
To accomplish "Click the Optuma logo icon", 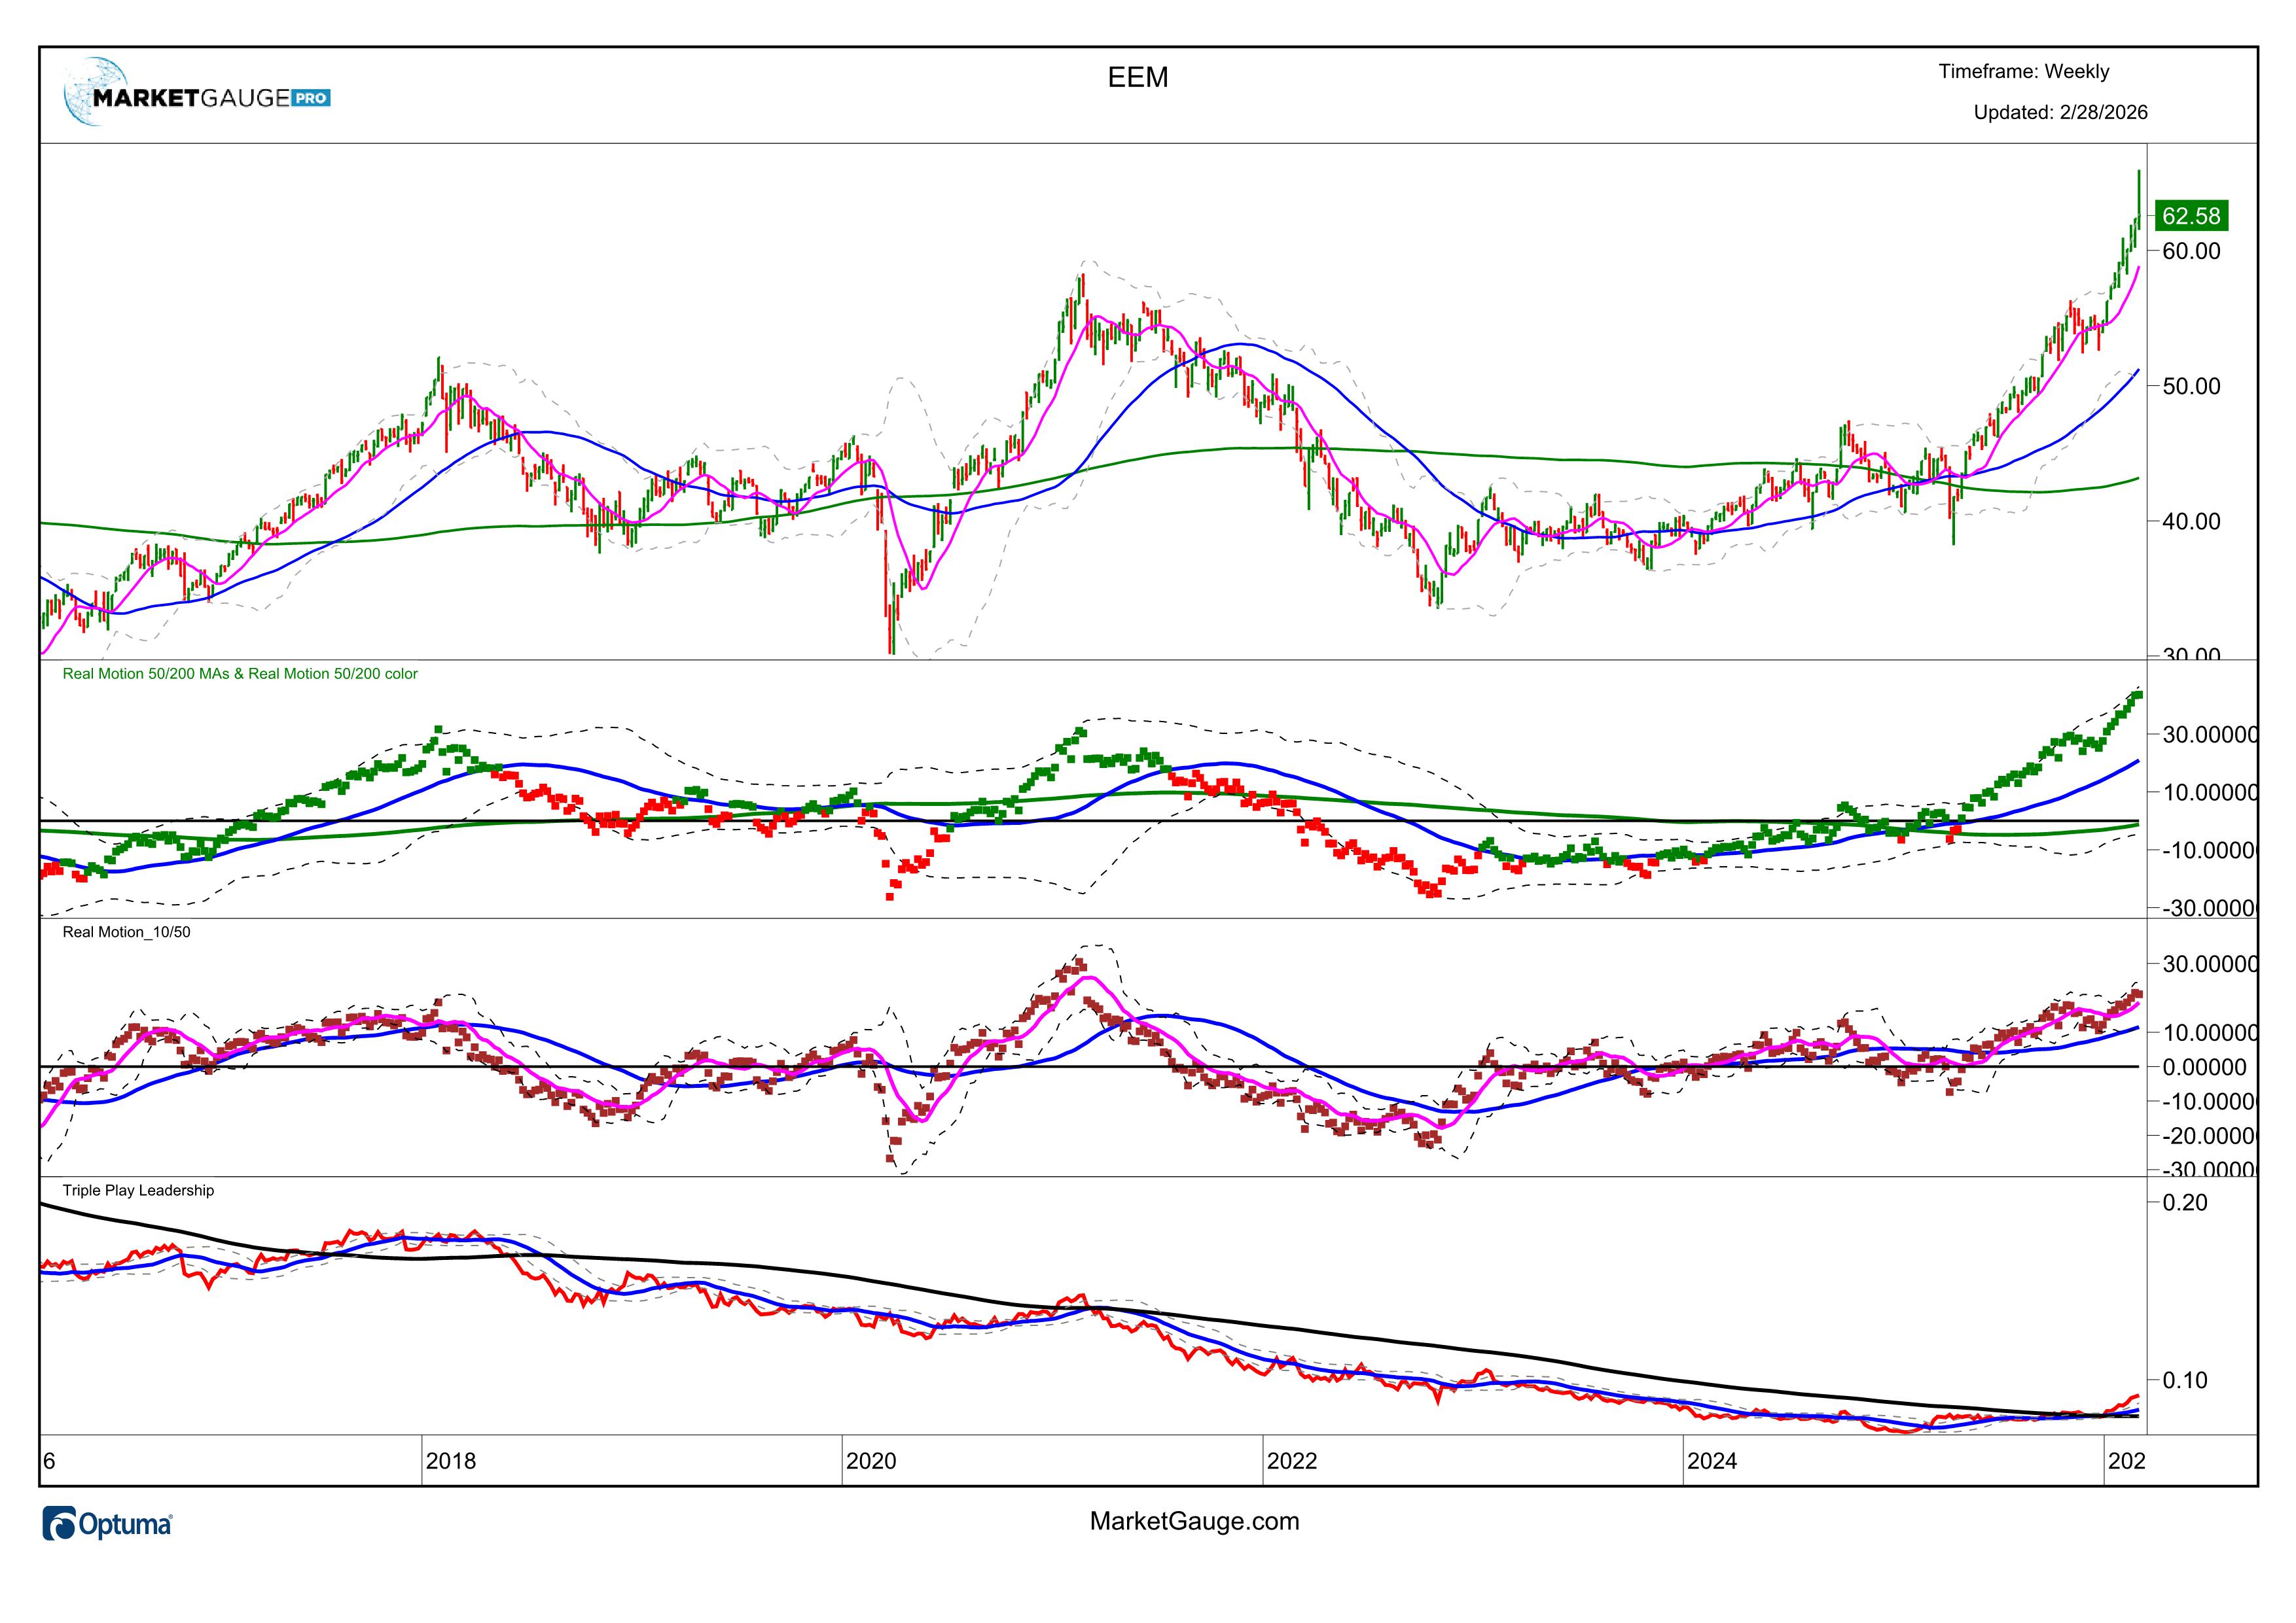I will [60, 1524].
